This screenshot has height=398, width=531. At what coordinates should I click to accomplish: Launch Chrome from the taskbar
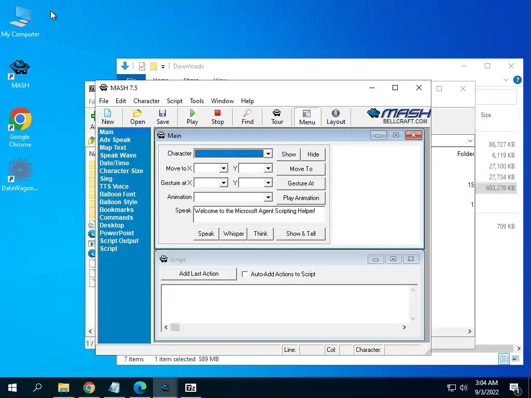89,388
